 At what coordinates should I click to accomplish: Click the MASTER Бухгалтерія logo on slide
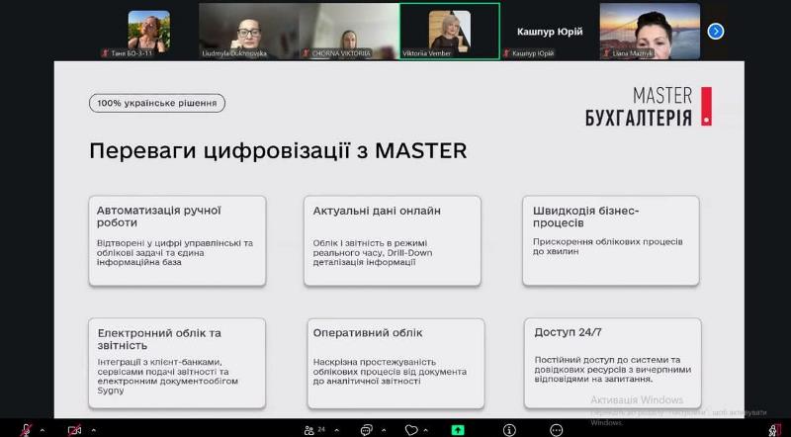(649, 106)
